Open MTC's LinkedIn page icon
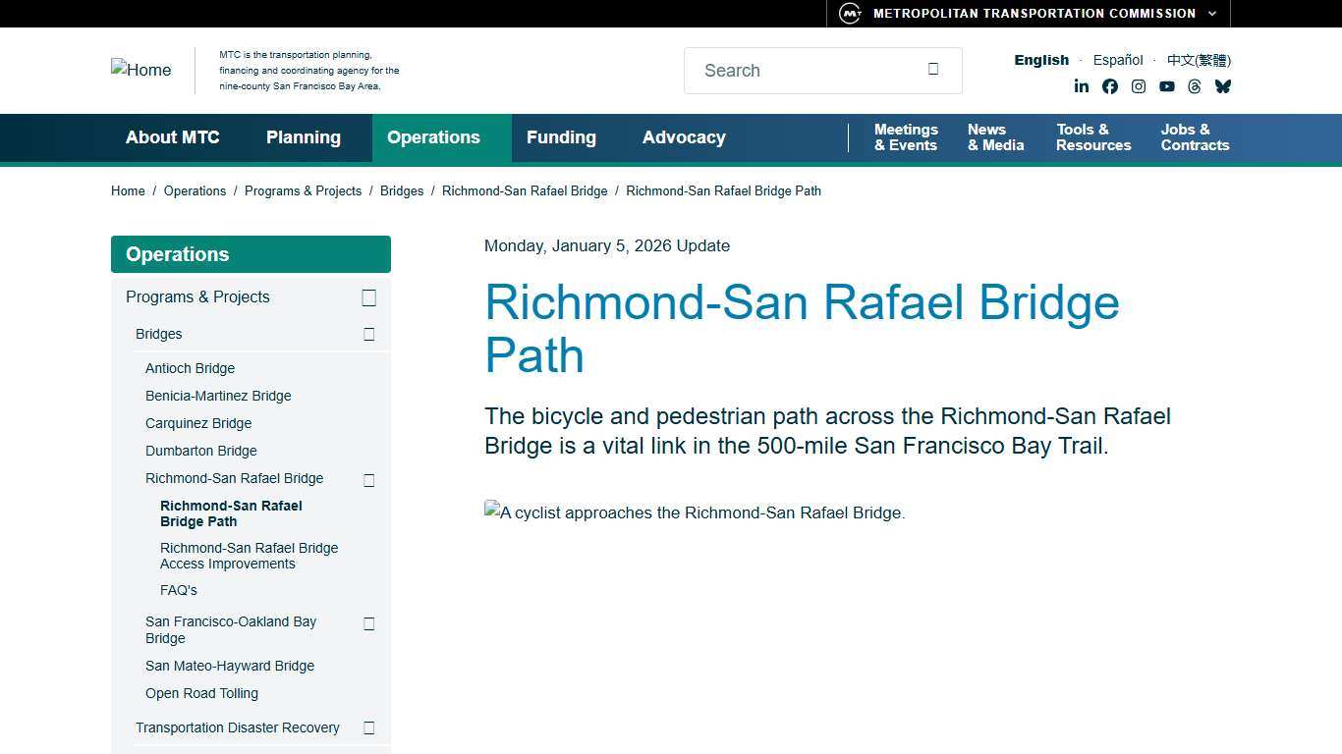The width and height of the screenshot is (1342, 754). pos(1082,86)
